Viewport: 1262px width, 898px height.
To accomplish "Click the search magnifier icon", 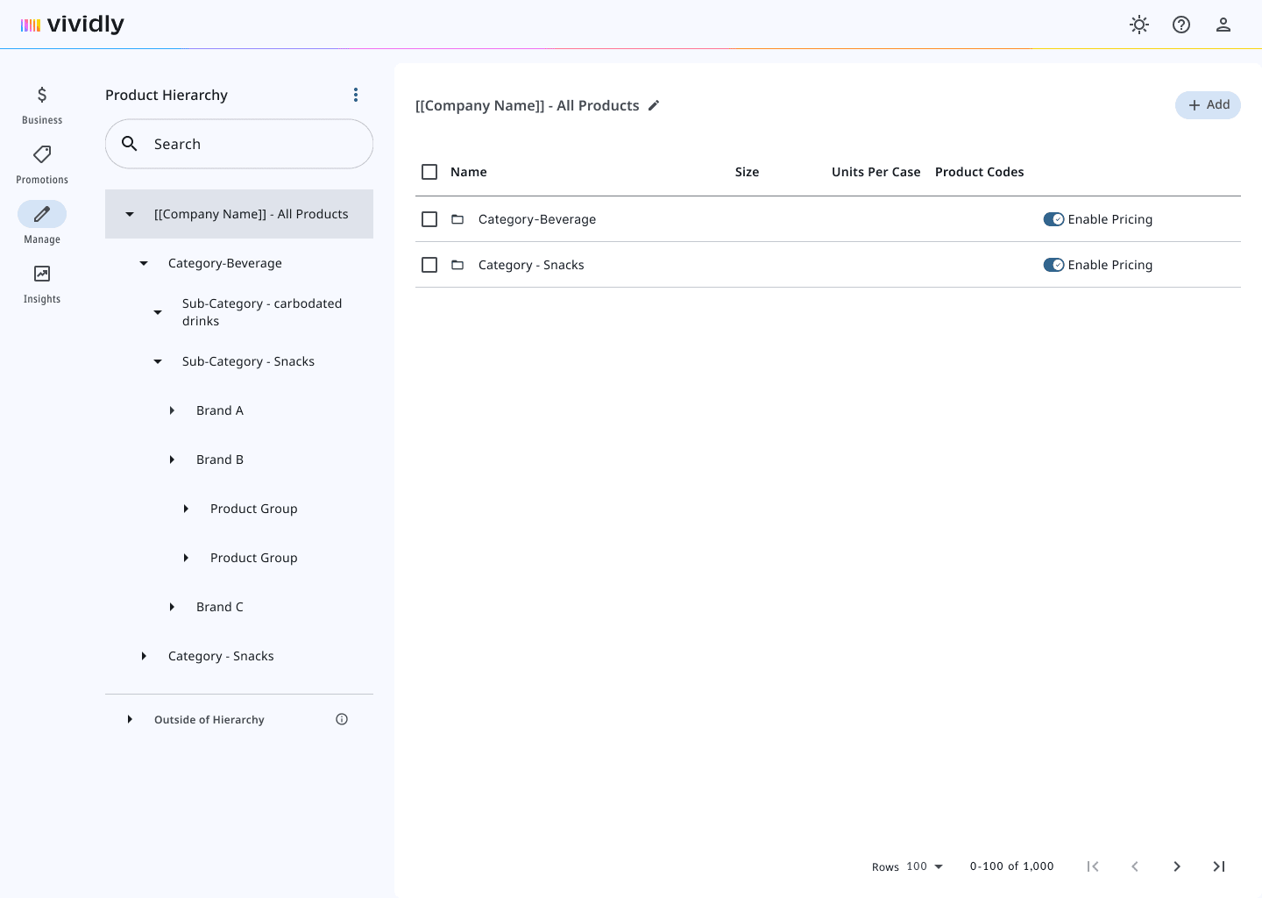I will [130, 144].
